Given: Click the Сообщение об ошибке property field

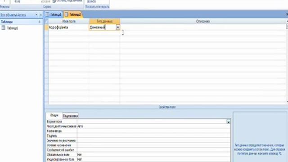Looking at the screenshot, I should tap(154, 150).
